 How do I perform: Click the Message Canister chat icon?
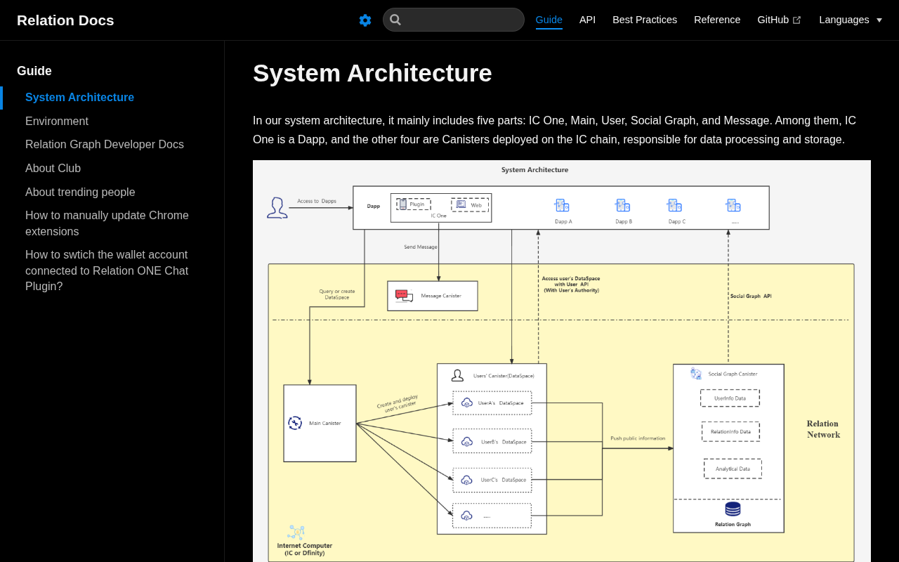pyautogui.click(x=404, y=296)
